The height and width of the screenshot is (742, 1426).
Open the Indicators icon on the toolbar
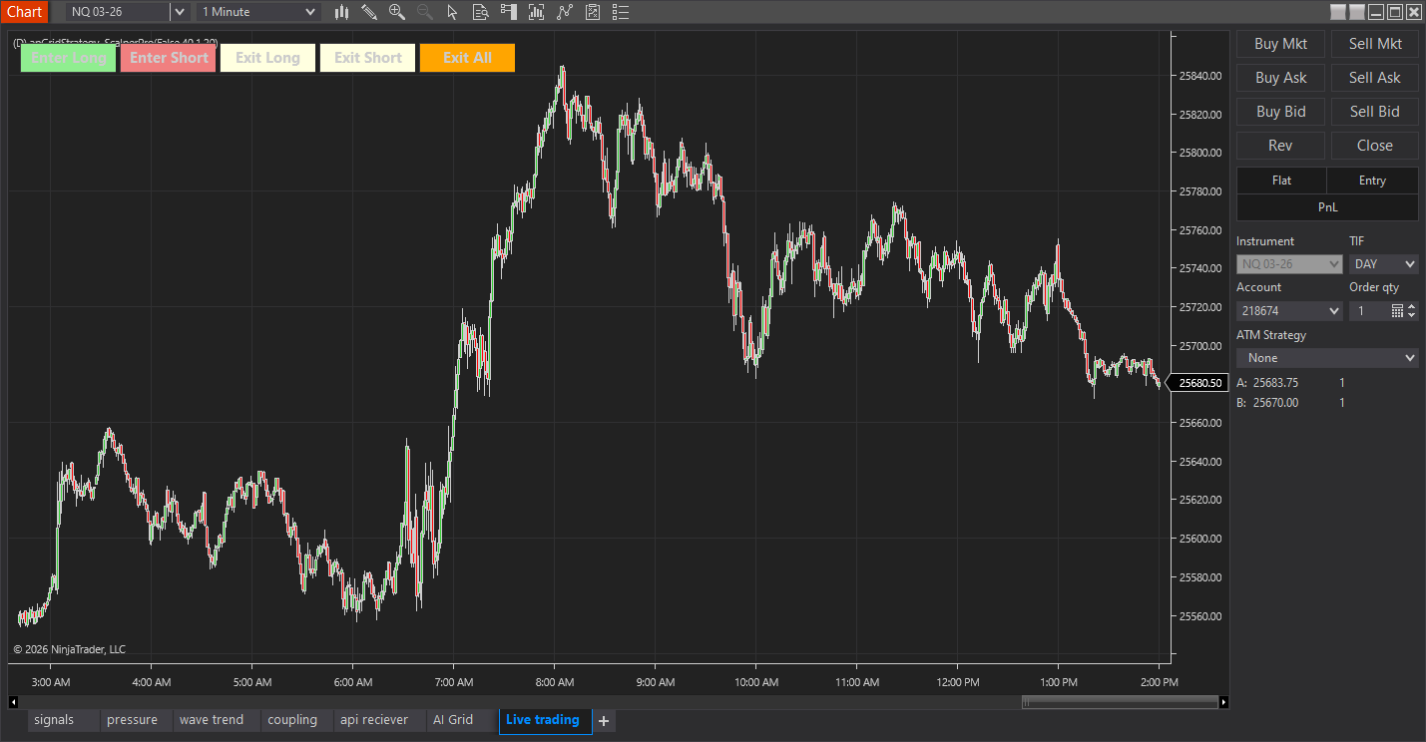(536, 12)
